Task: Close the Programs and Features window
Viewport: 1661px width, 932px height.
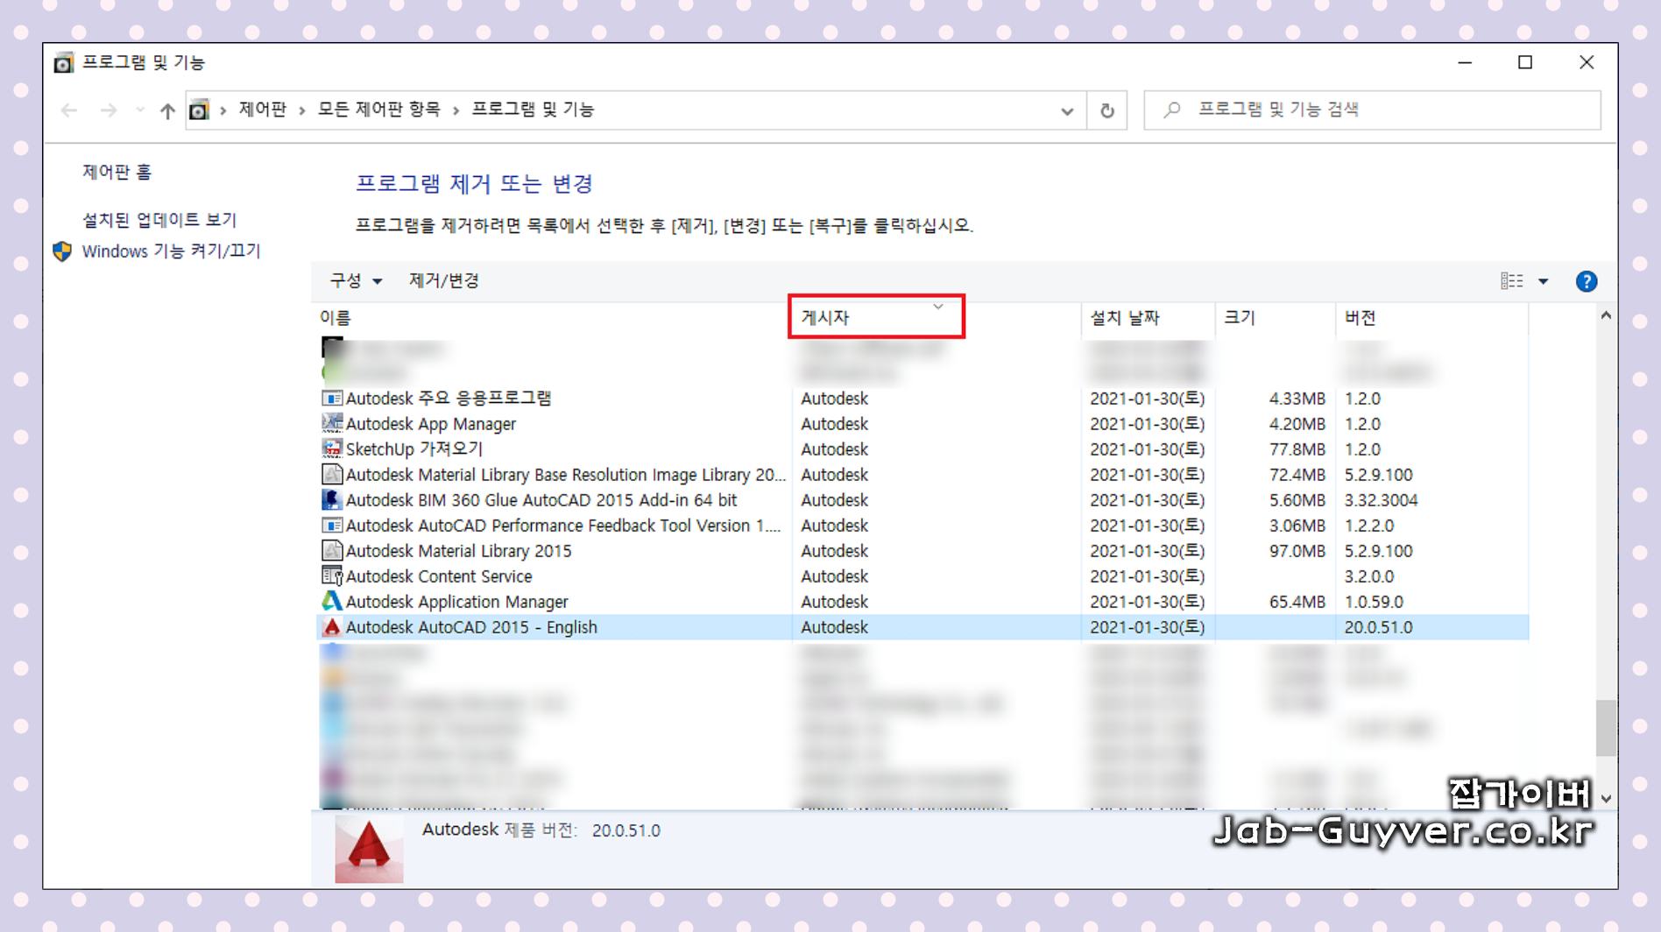Action: 1587,63
